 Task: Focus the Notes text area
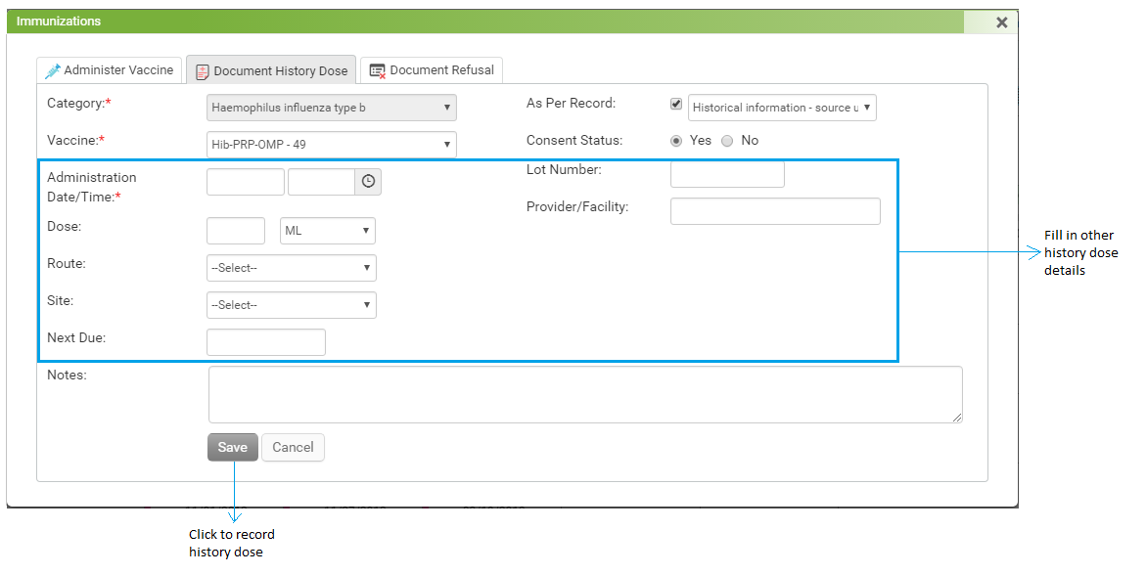coord(585,394)
